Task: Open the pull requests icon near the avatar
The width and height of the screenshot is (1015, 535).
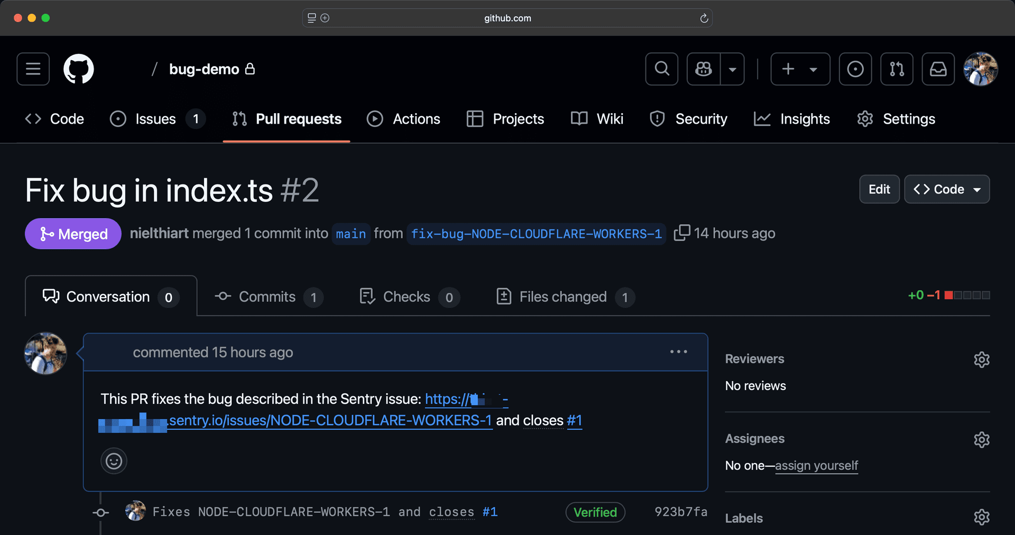Action: 897,69
